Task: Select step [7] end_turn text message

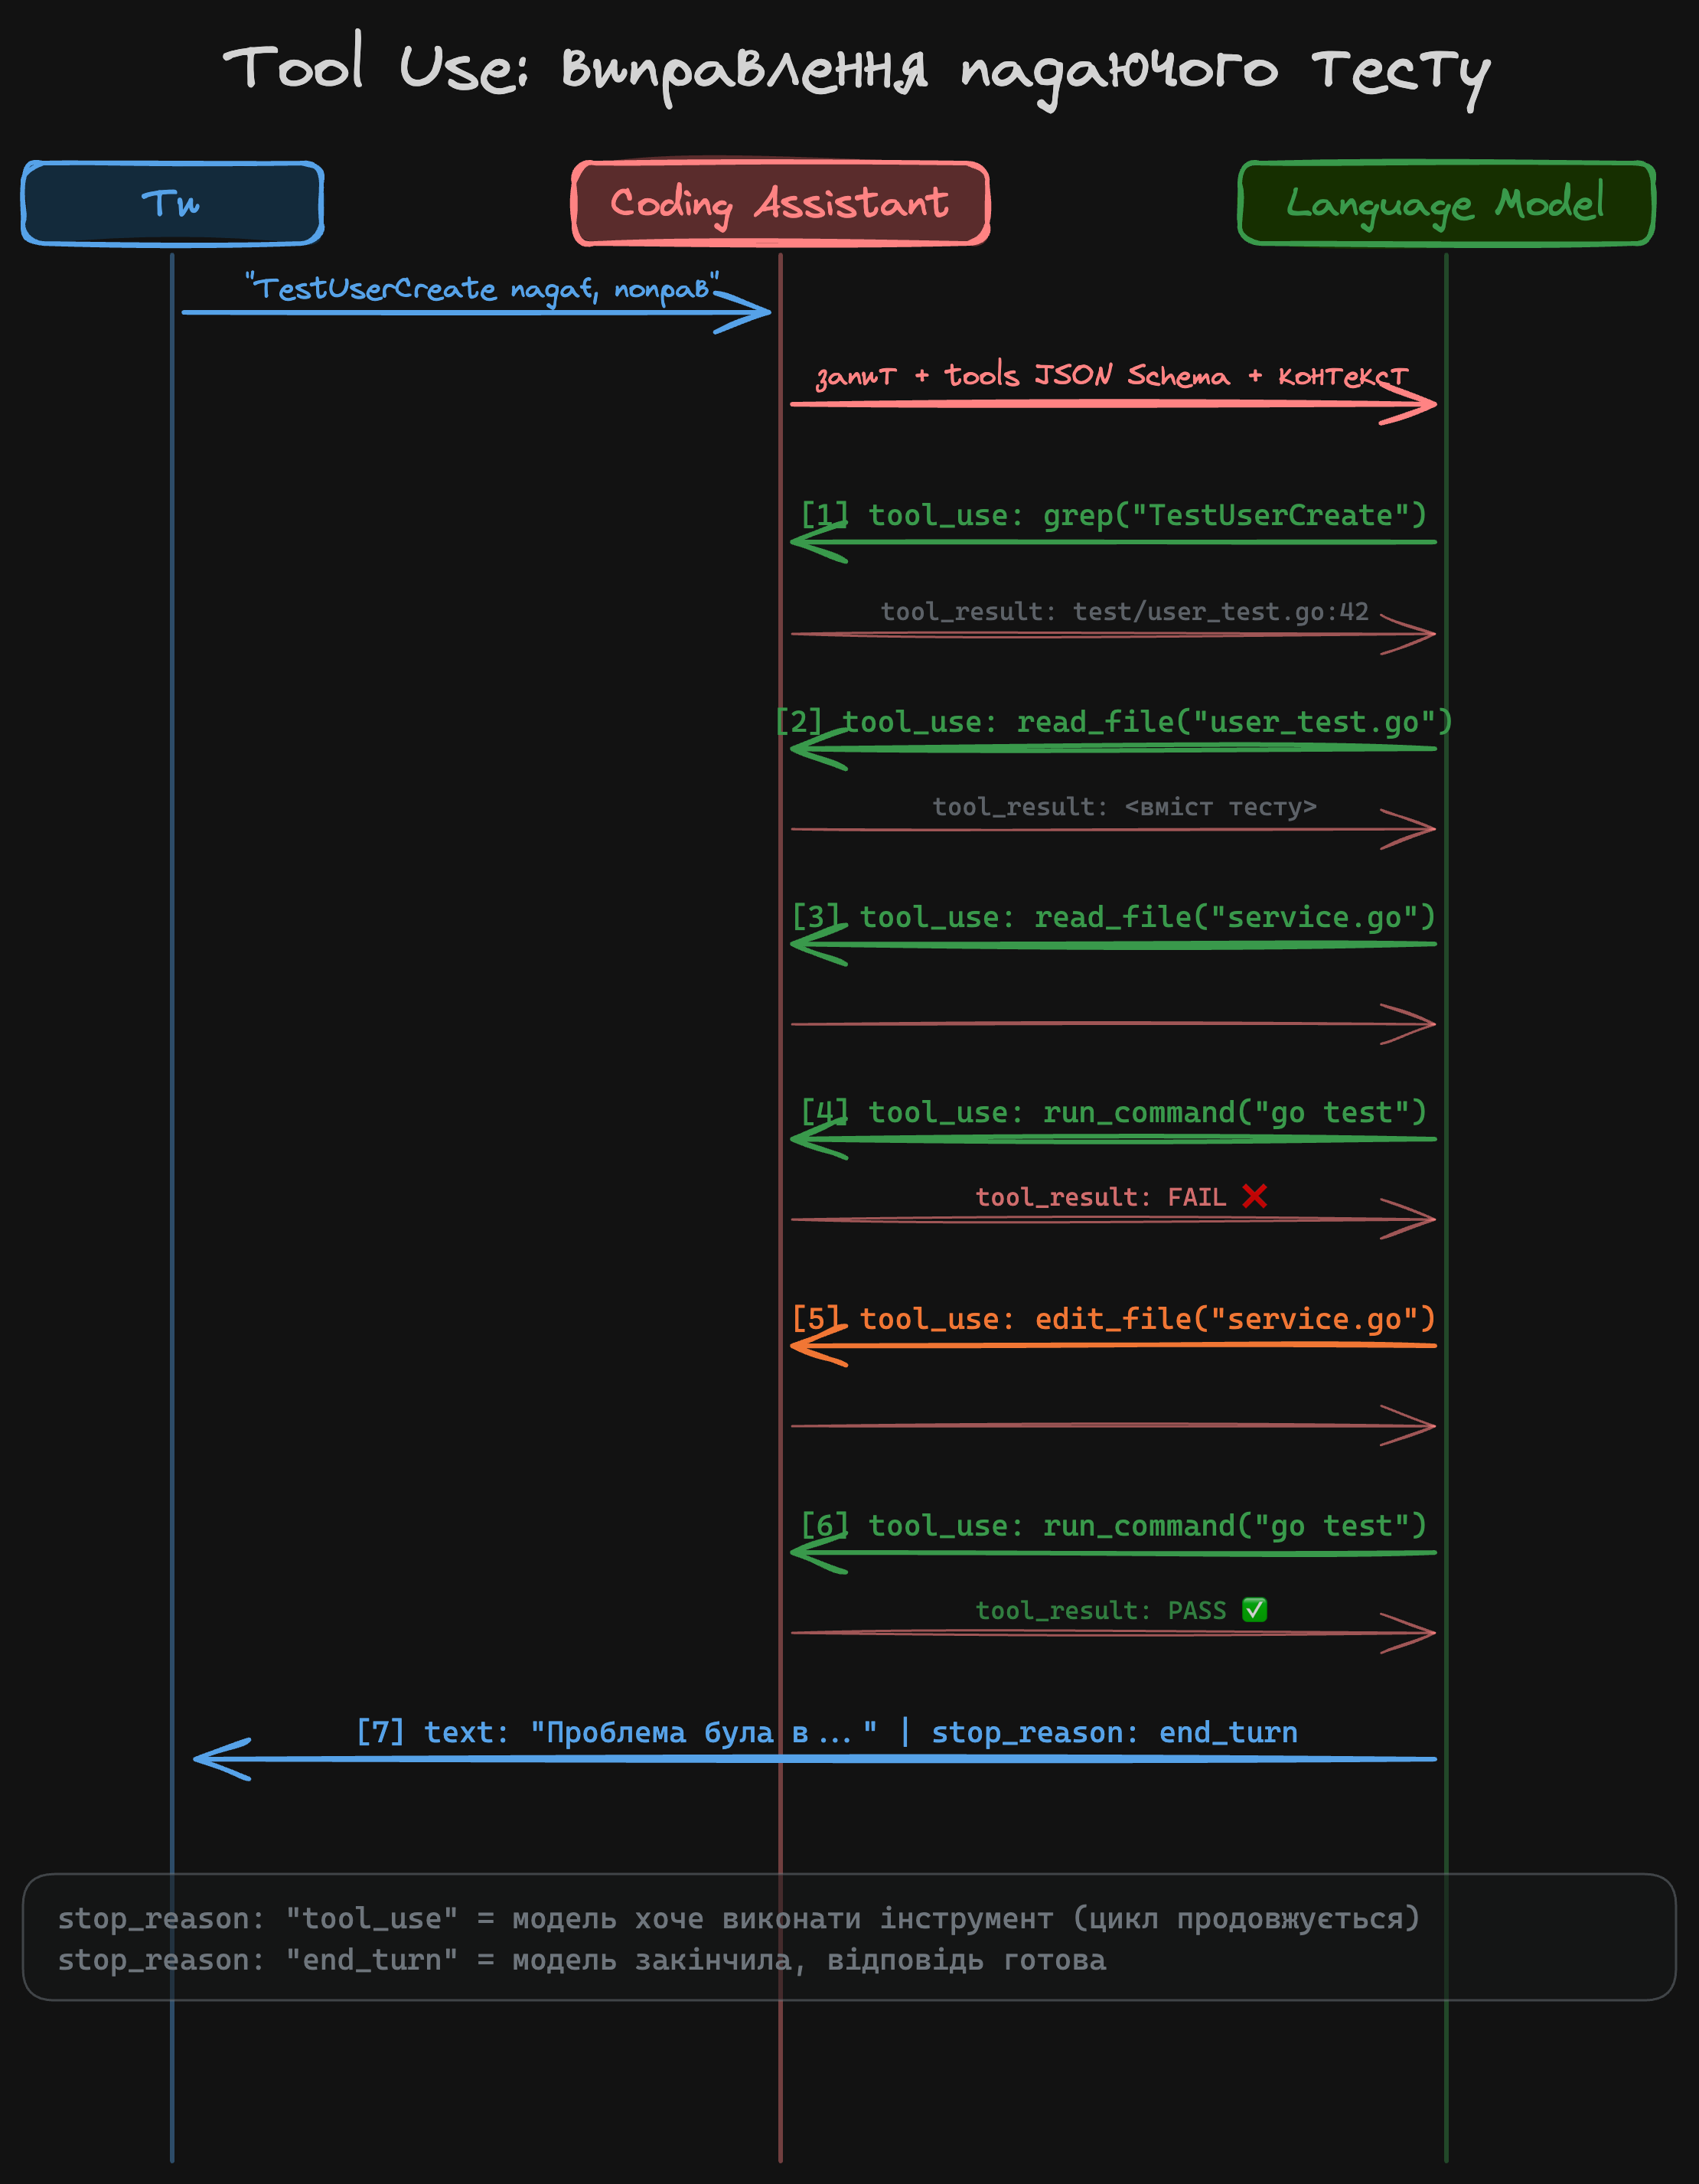Action: [826, 1732]
